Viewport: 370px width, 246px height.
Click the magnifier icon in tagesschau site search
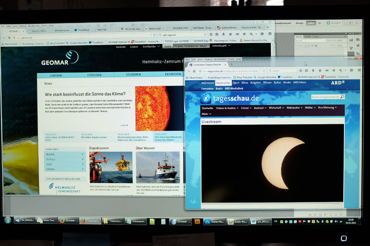point(342,96)
